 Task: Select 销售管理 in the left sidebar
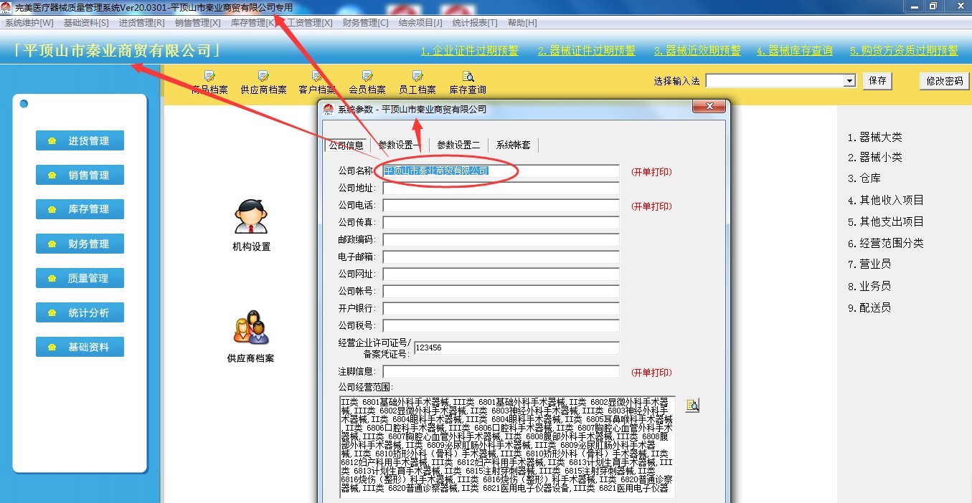point(80,175)
